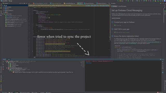
Task: Expand the manifests folder
Action: [4, 7]
